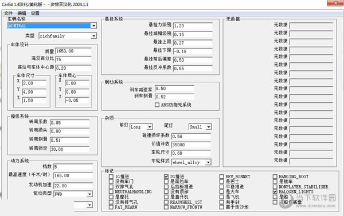This screenshot has height=216, width=344.
Task: Tick the REV_BONNET checkbox
Action: coord(221,177)
